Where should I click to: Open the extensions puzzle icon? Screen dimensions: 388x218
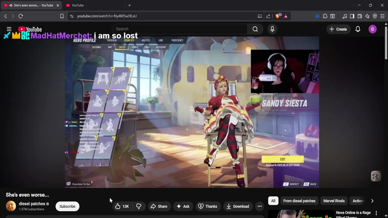point(325,16)
